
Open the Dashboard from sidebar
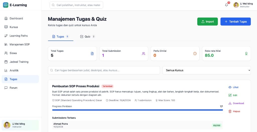(16, 18)
